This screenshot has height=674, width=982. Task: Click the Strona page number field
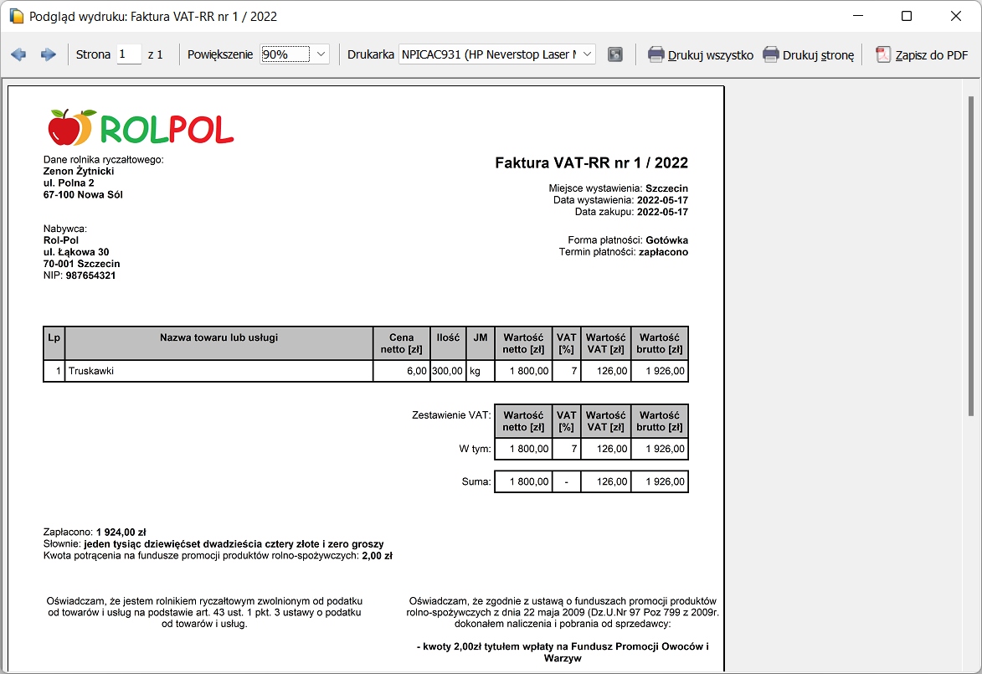[x=129, y=54]
